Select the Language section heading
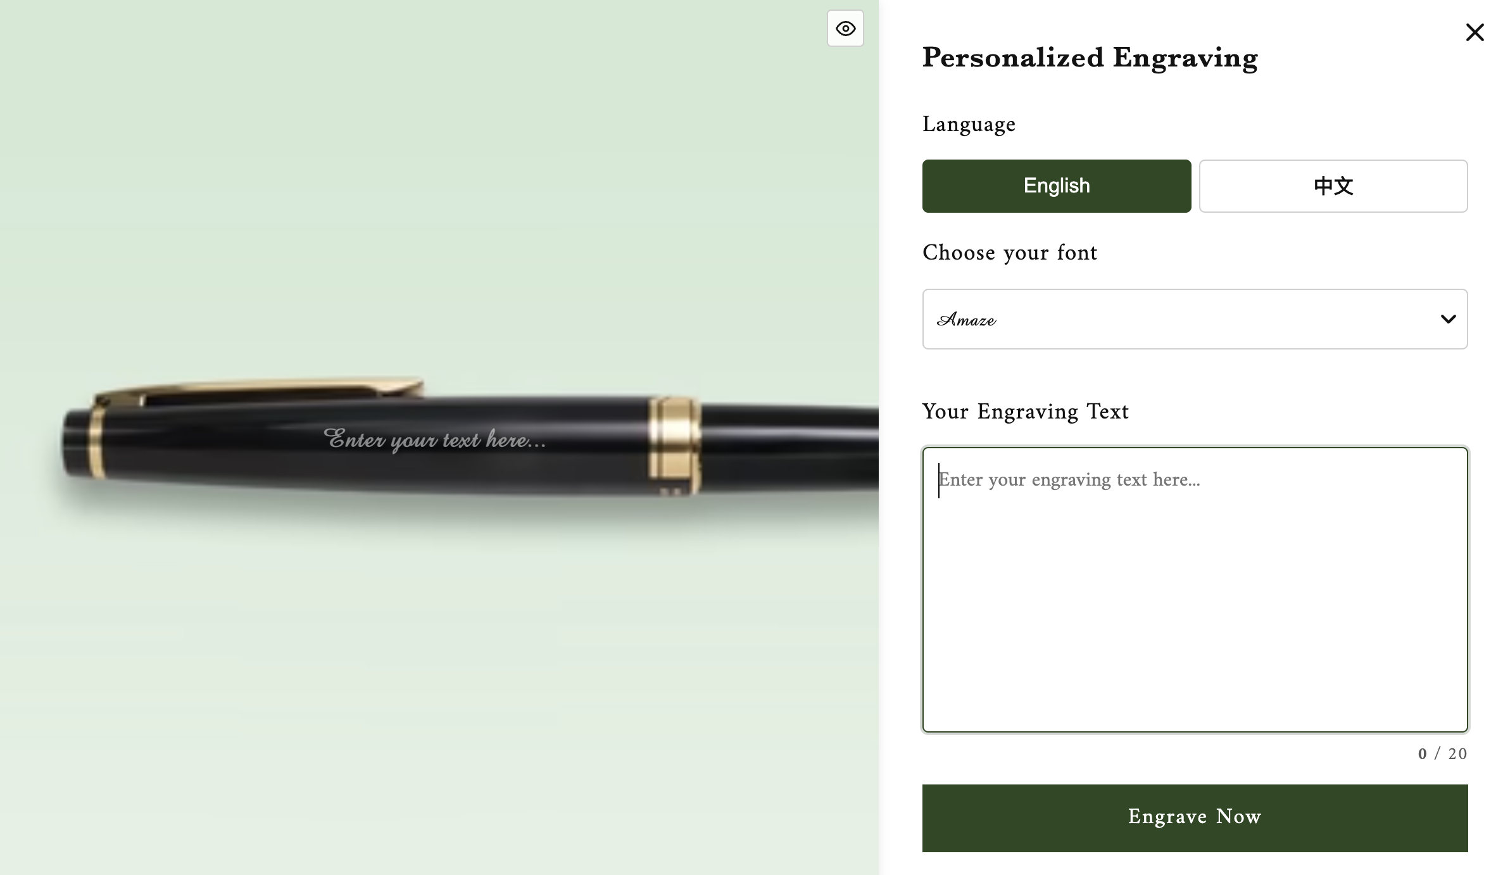The height and width of the screenshot is (875, 1503). click(968, 124)
